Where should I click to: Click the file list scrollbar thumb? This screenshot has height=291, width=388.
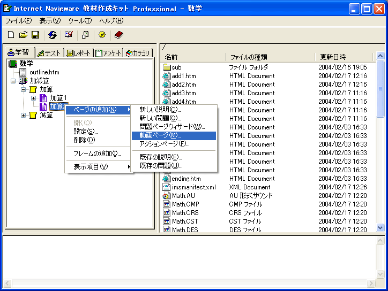point(380,89)
